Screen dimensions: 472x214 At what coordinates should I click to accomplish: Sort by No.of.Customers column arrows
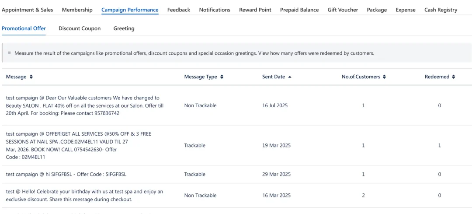point(384,77)
